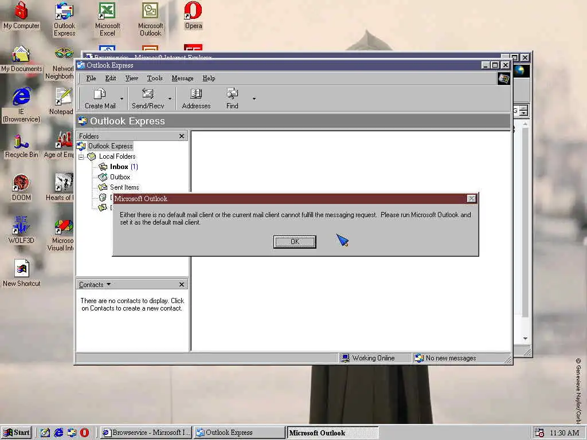Image resolution: width=587 pixels, height=440 pixels.
Task: Click the 11:30 AM taskbar clock
Action: pos(564,433)
